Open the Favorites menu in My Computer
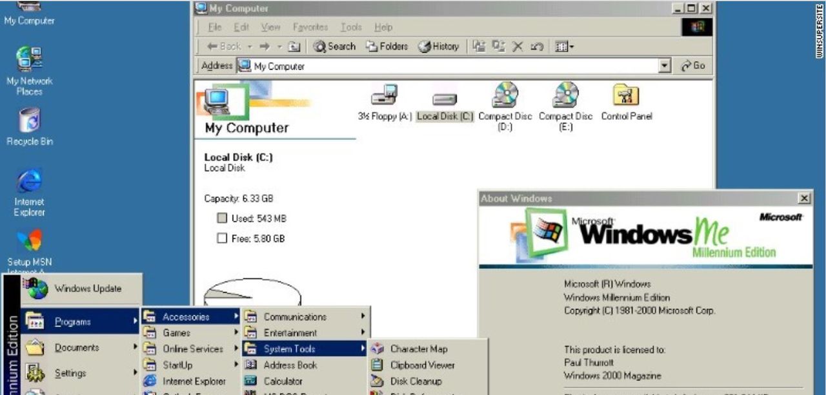The image size is (826, 395). pyautogui.click(x=310, y=27)
